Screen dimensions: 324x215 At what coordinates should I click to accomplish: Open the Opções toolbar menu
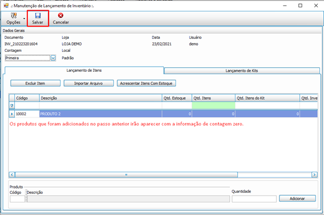click(13, 19)
